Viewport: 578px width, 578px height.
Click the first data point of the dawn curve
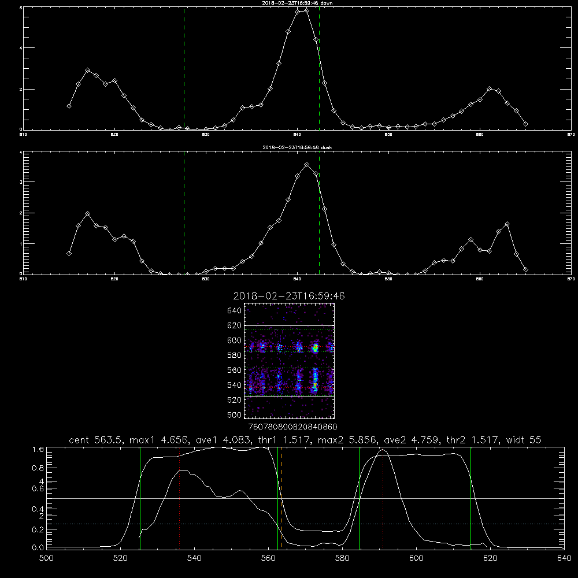coord(69,106)
